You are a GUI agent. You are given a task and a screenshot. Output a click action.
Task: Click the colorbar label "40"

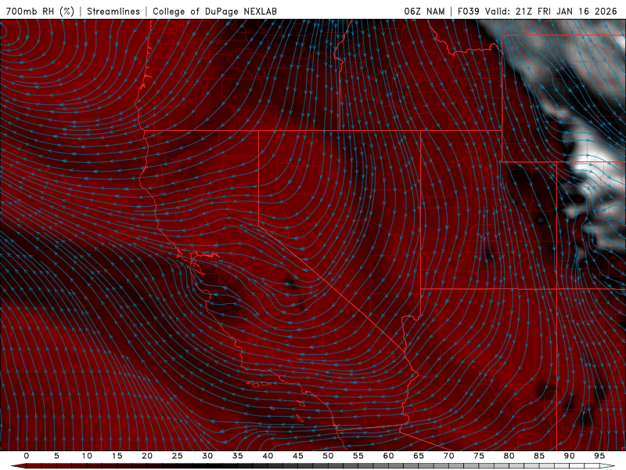[x=268, y=456]
